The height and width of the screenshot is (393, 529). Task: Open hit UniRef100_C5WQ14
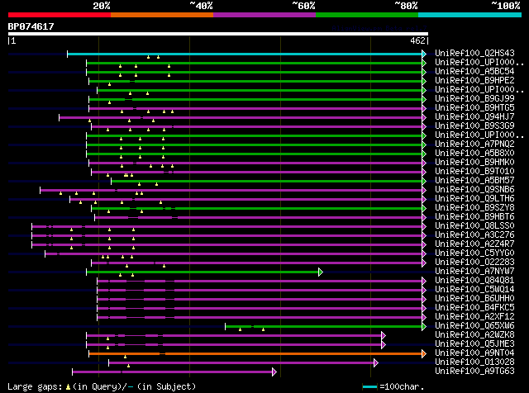coord(474,290)
